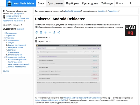Open the Ссылки sidebar link
This screenshot has width=140, height=105.
tap(6, 71)
